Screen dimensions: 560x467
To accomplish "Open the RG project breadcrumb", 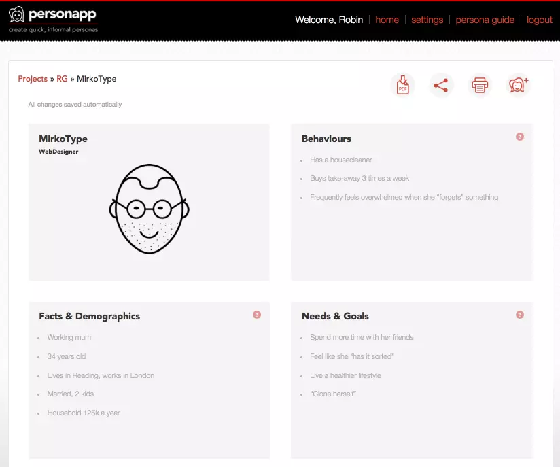I will click(x=62, y=79).
